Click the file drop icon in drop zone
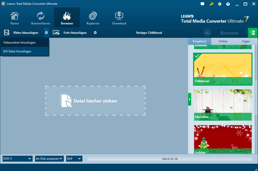The image size is (258, 171). [x=66, y=100]
